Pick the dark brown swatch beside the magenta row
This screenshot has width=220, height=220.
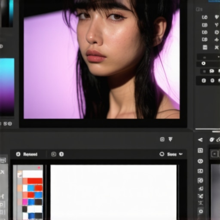click(39, 202)
